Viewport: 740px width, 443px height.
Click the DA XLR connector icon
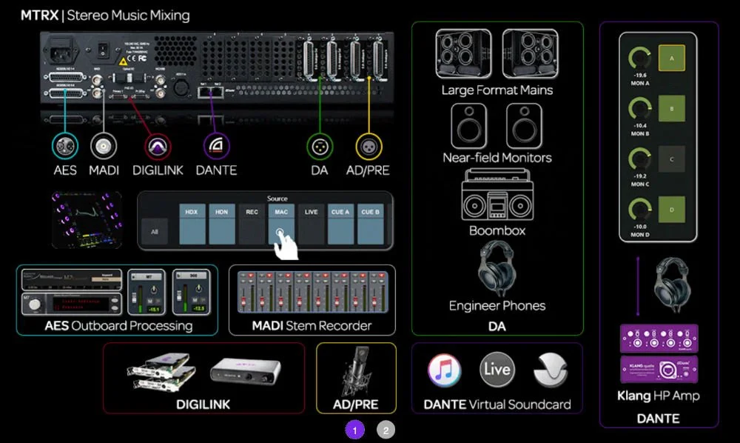click(x=320, y=147)
